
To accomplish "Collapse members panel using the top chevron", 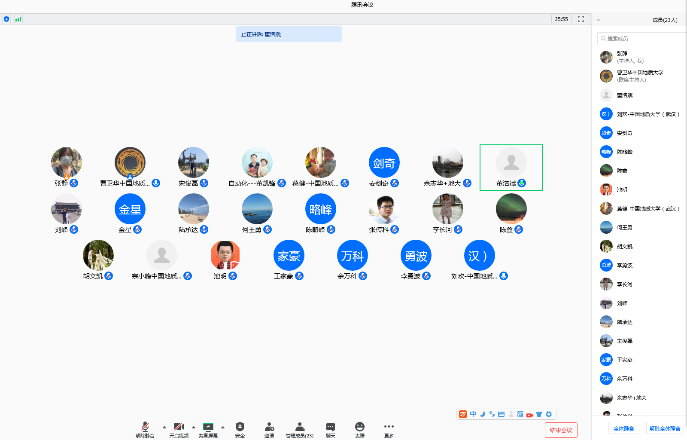I will 599,20.
